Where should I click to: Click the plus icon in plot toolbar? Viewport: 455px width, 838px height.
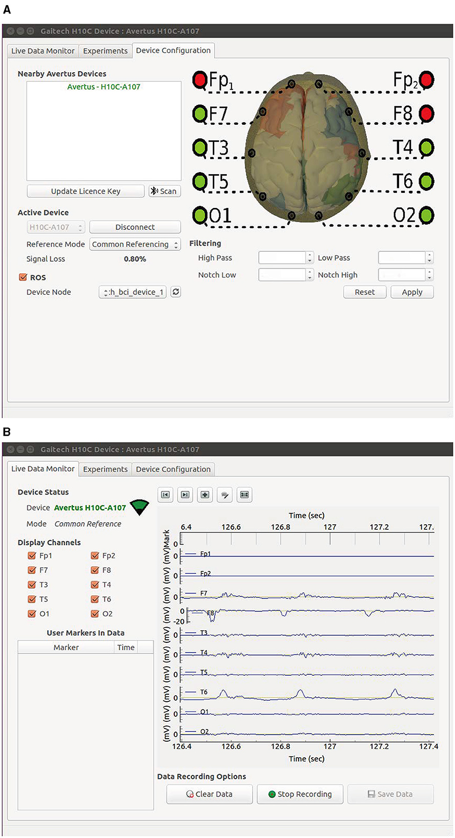tap(205, 495)
